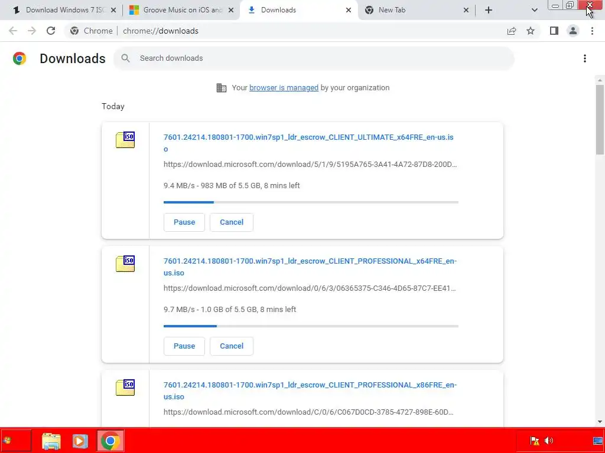Click the volume speaker tray icon

click(549, 440)
